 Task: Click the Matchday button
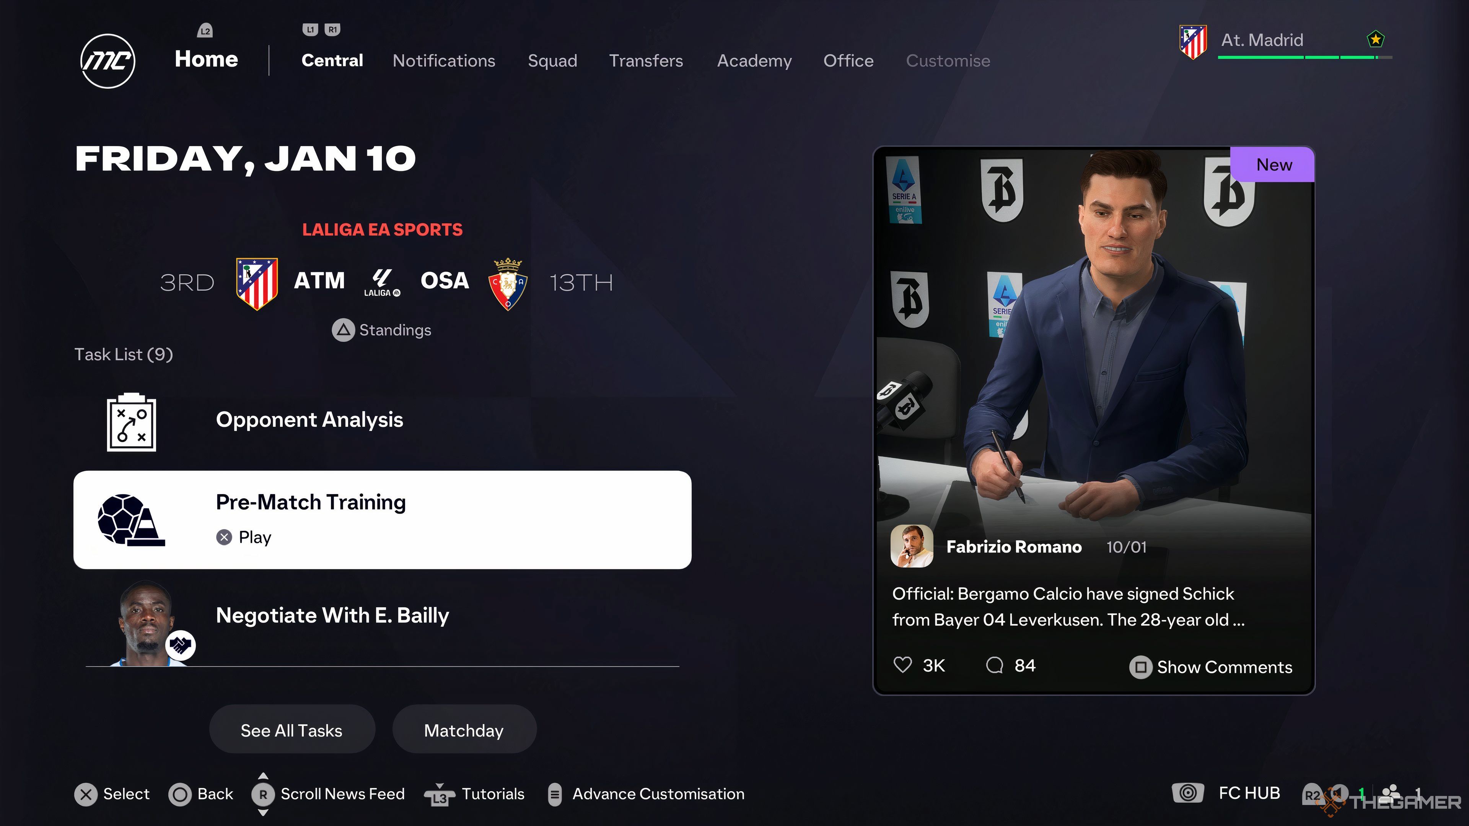click(464, 730)
